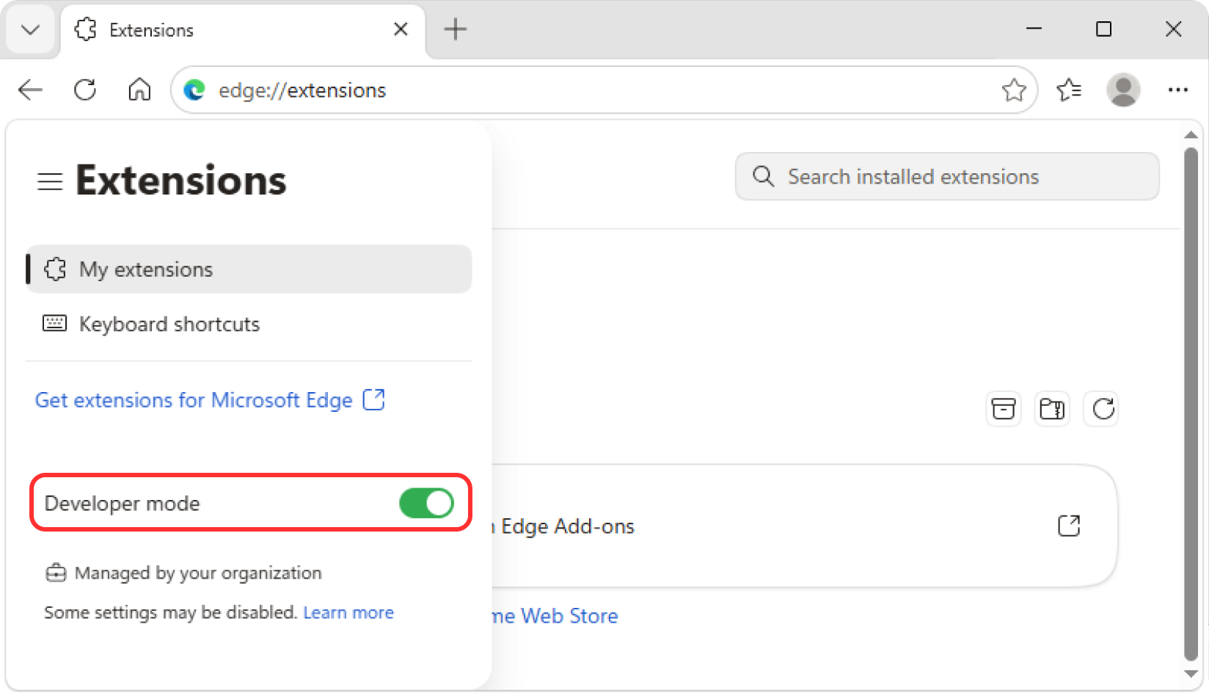Click the Load unpacked folder icon
The height and width of the screenshot is (696, 1209).
coord(1052,409)
